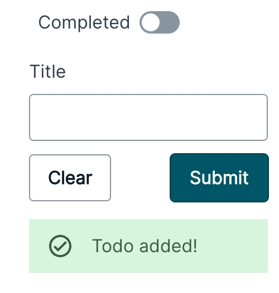Clear the todo form
The width and height of the screenshot is (279, 293).
[70, 178]
